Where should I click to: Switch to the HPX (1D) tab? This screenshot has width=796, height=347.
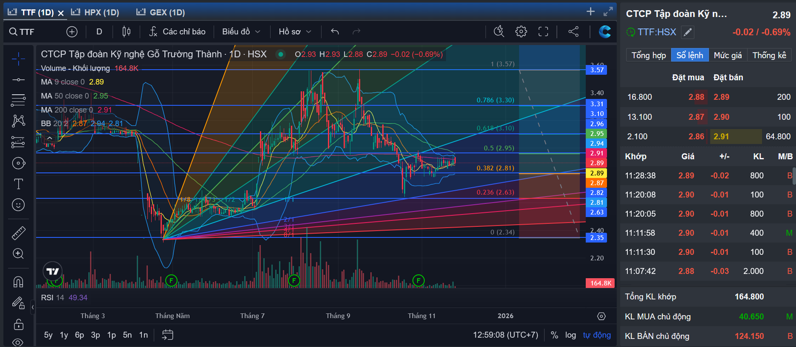point(96,12)
